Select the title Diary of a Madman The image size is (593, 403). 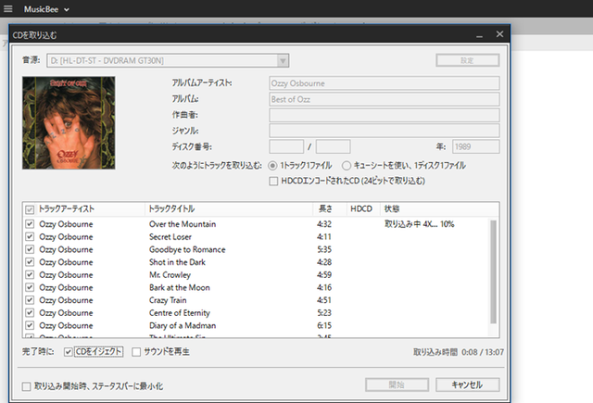[x=183, y=325]
